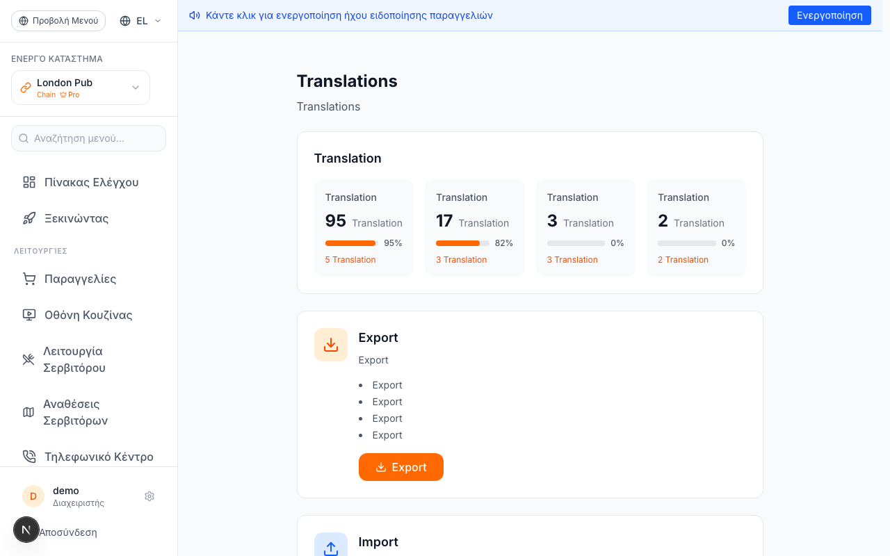
Task: Click the Διαχειριστής role text
Action: (x=79, y=503)
